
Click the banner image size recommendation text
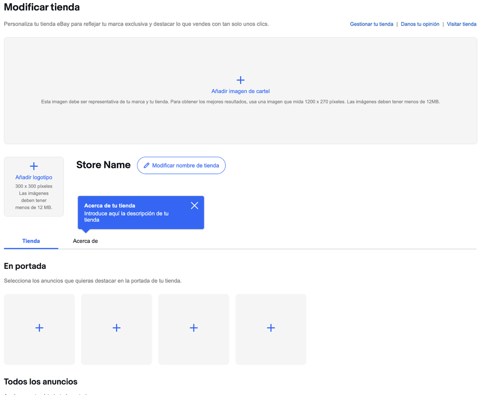tap(240, 102)
